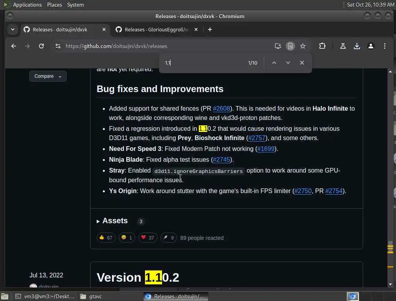Image resolution: width=396 pixels, height=301 pixels.
Task: Click the thumbs up reaction 67
Action: pyautogui.click(x=106, y=238)
